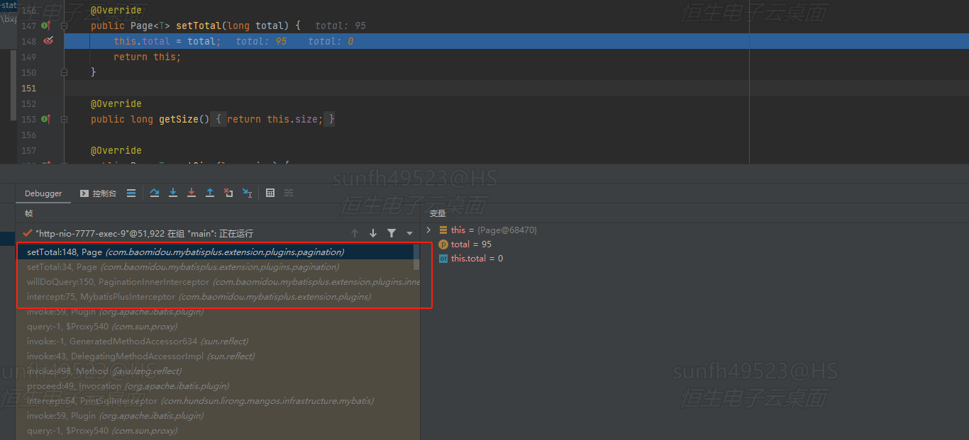
Task: Select the setTotal:34, Page stack frame
Action: [215, 267]
